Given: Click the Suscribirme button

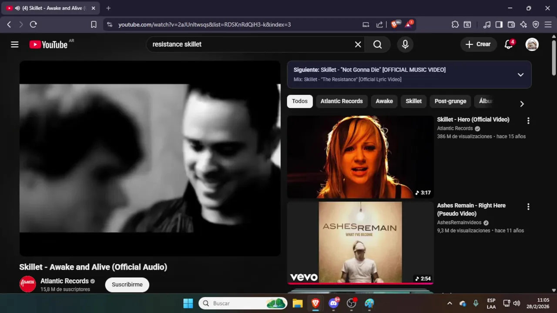Looking at the screenshot, I should click(x=127, y=285).
